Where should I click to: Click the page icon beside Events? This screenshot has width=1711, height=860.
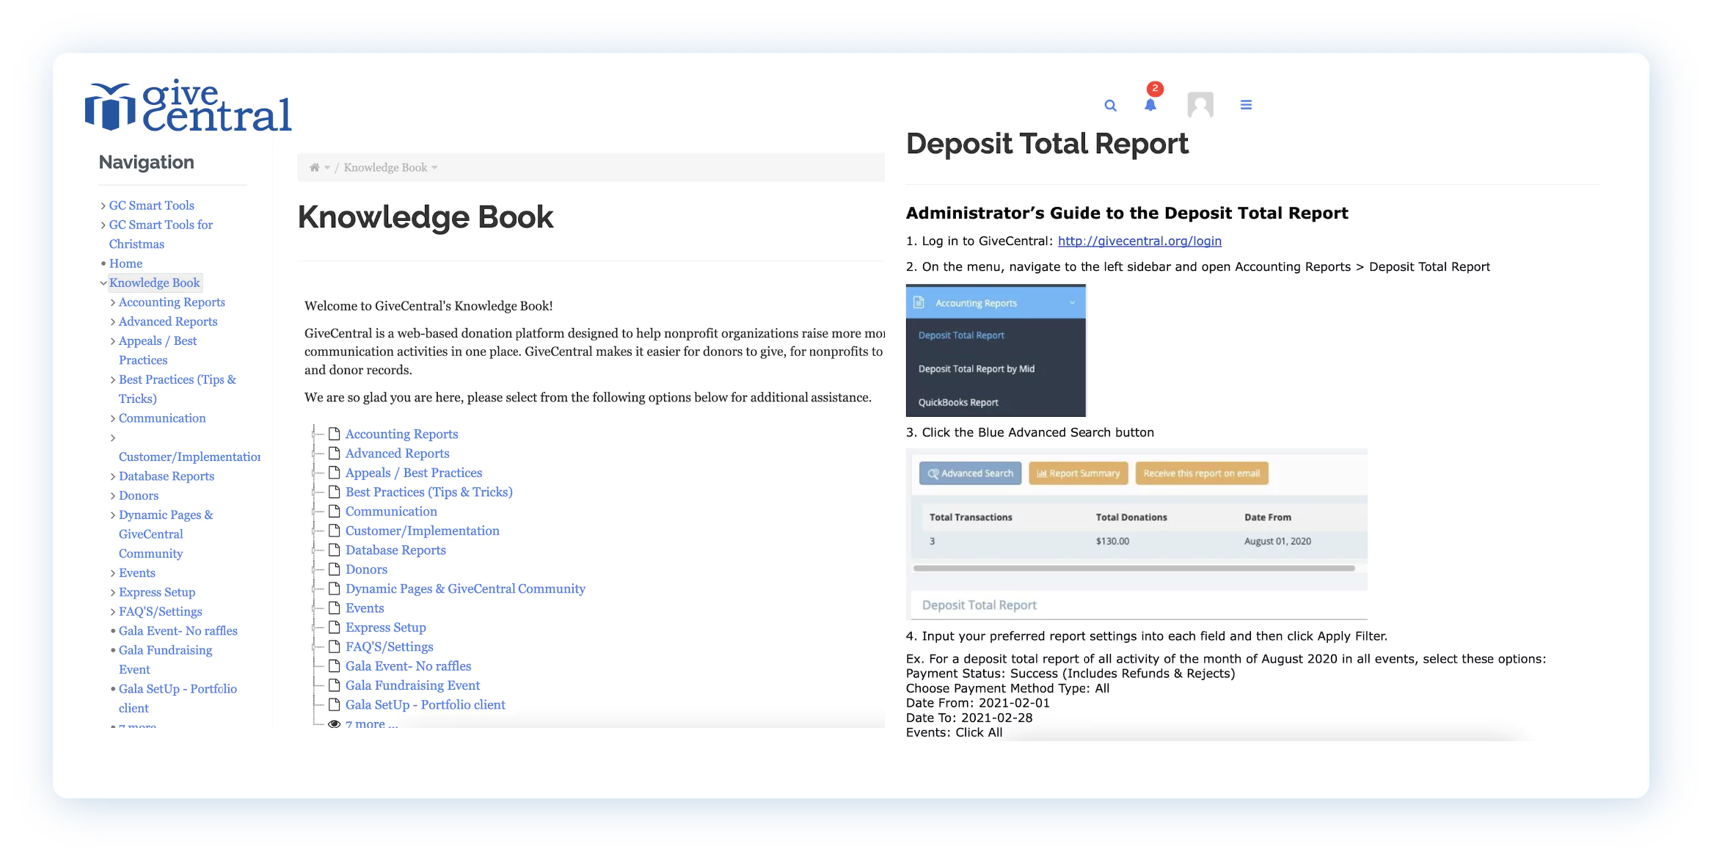click(334, 608)
